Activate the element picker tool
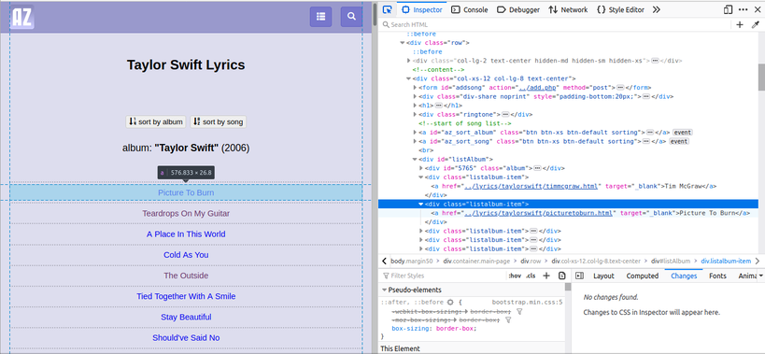This screenshot has width=765, height=354. 388,9
